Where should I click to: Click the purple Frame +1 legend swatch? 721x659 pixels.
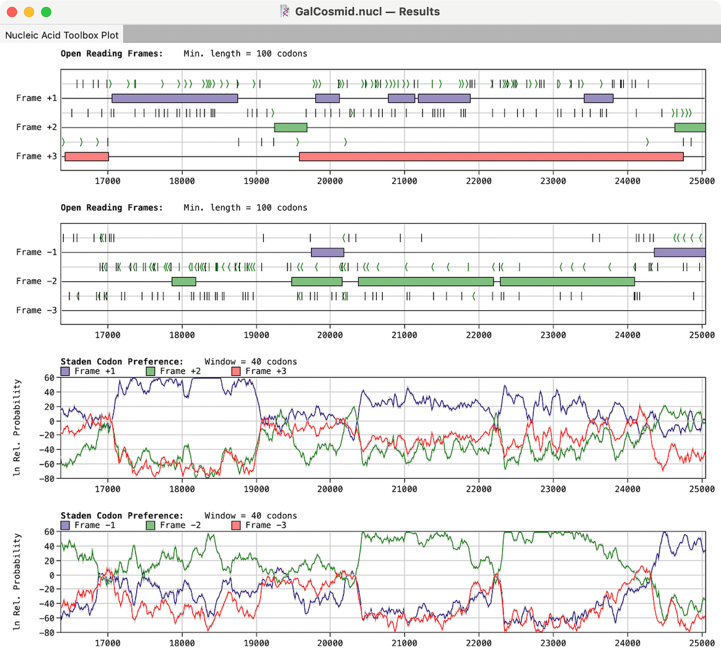pos(65,371)
